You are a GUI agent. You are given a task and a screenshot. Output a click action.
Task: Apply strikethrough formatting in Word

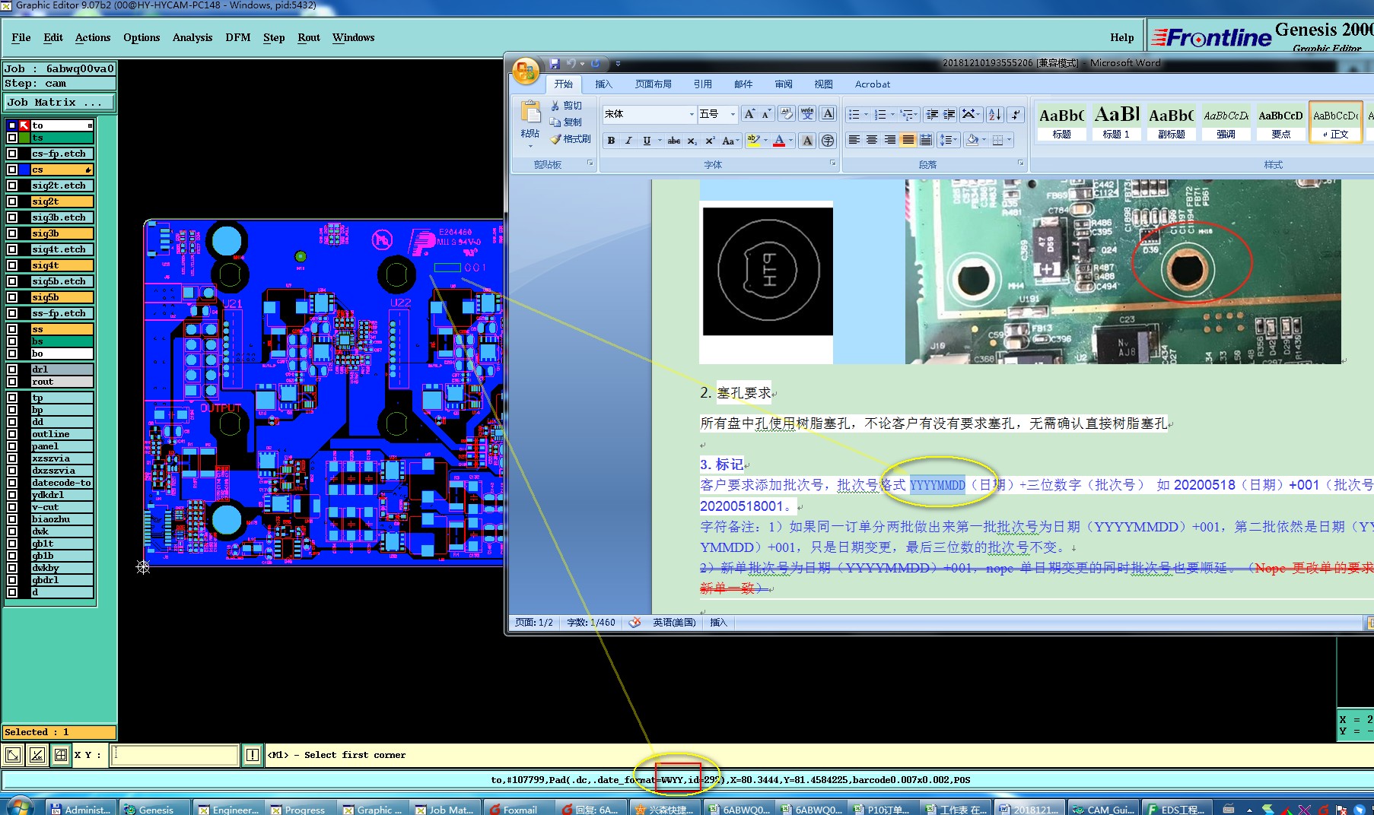tap(674, 141)
